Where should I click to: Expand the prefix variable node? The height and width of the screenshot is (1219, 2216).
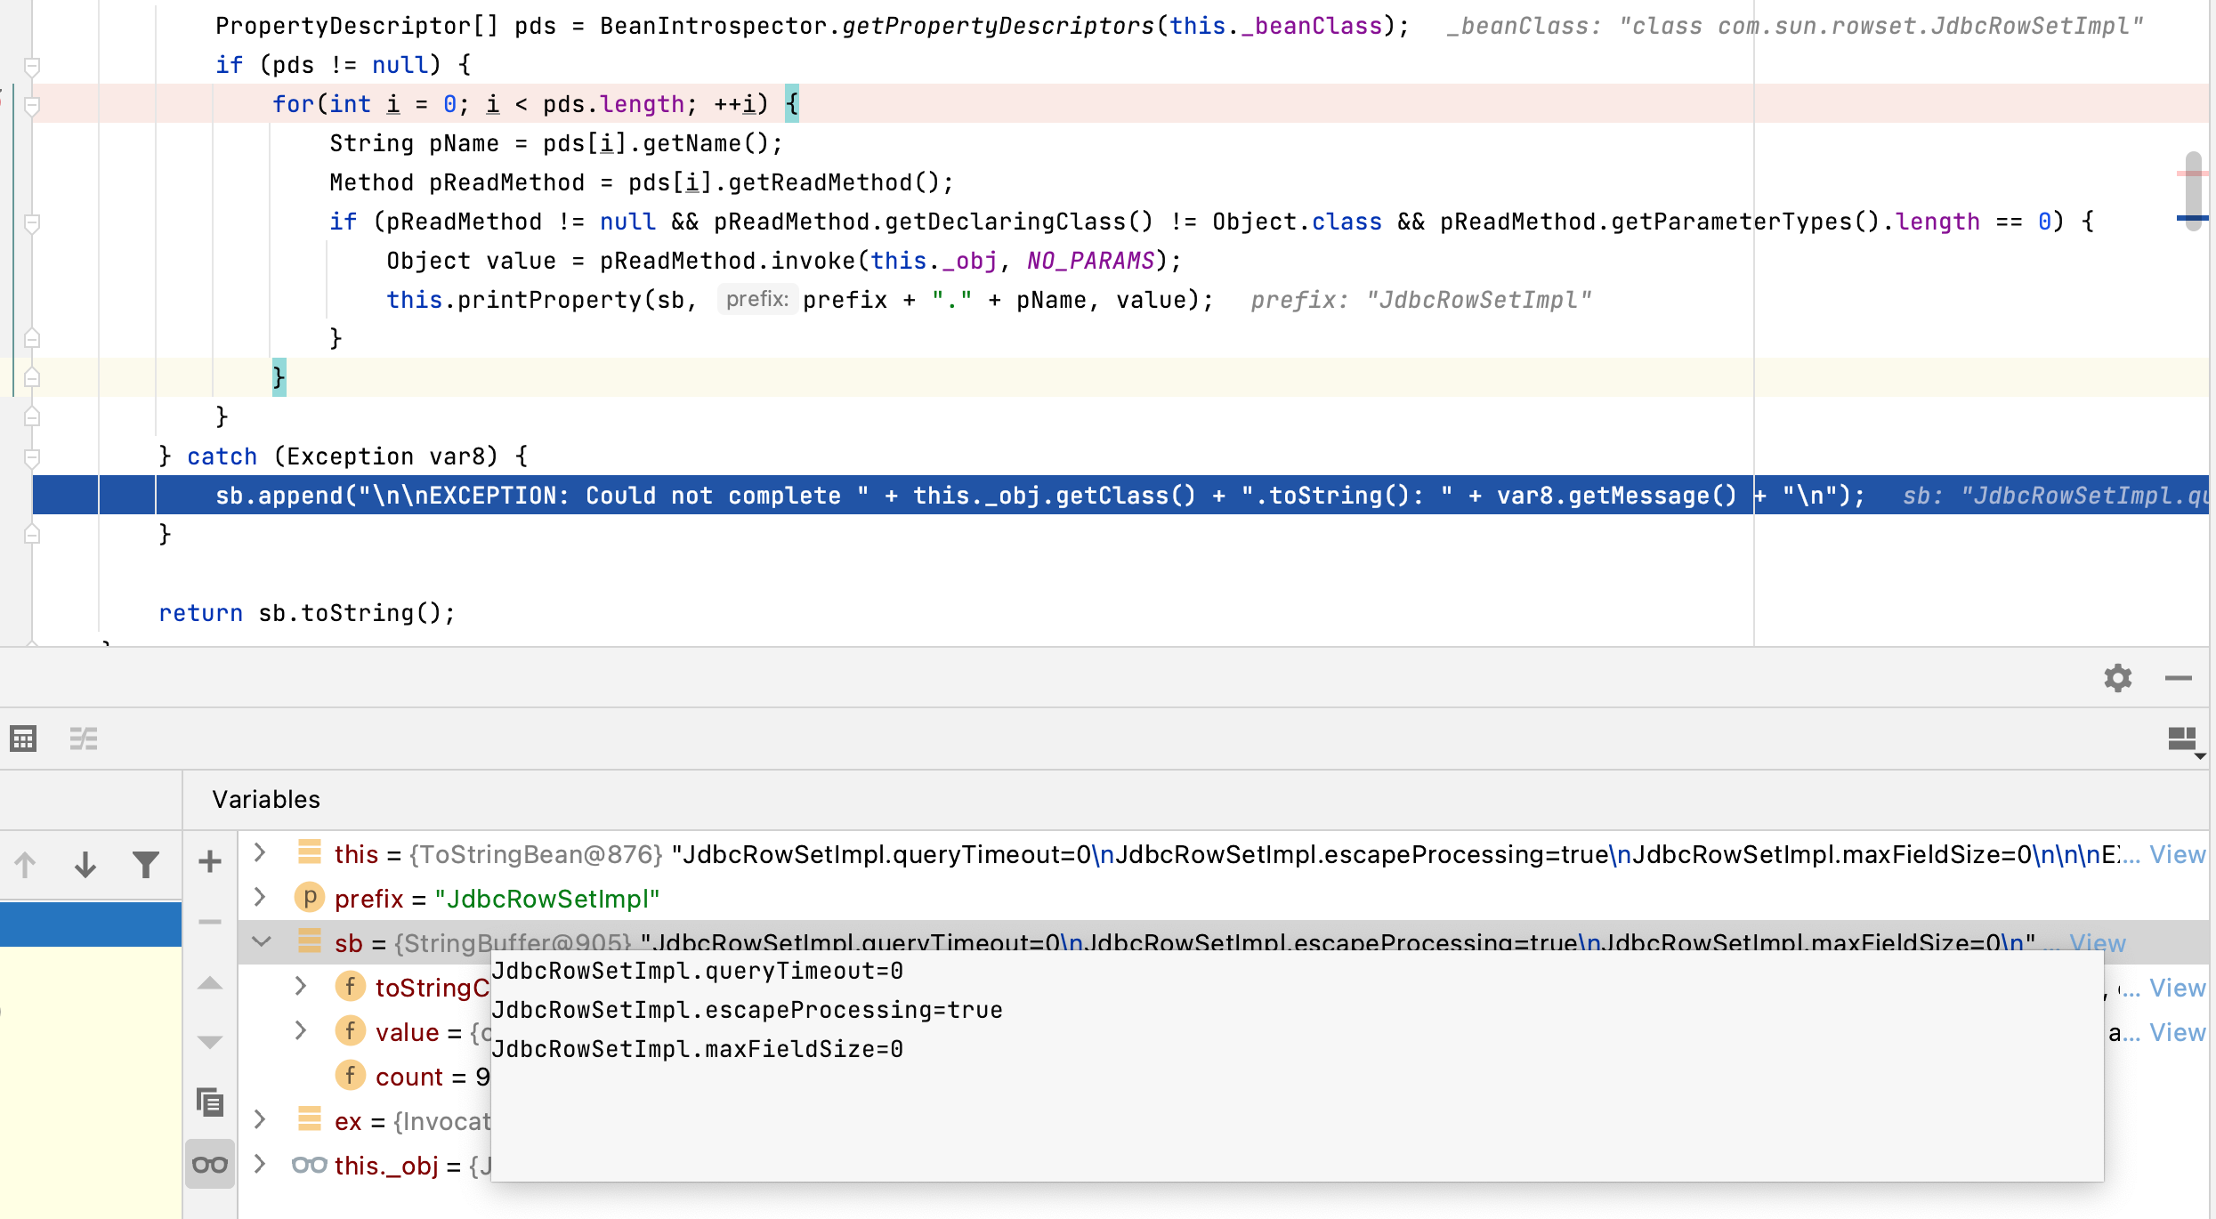point(260,897)
